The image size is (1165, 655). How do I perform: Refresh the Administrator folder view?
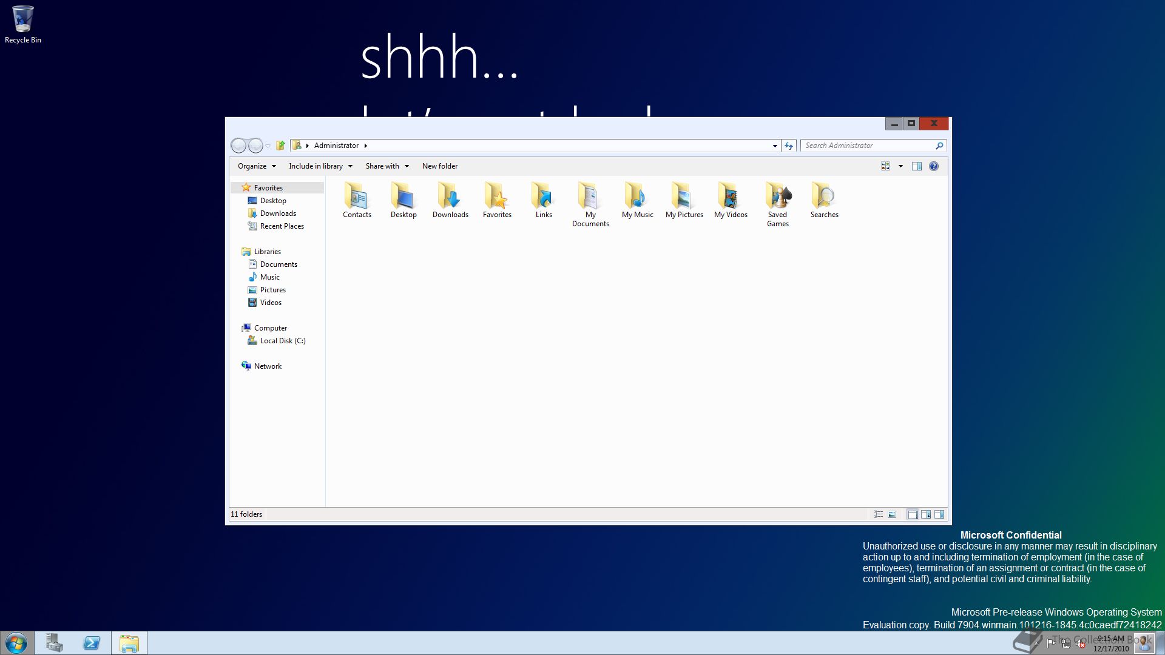tap(789, 146)
